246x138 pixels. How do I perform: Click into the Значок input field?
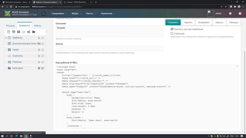109,49
